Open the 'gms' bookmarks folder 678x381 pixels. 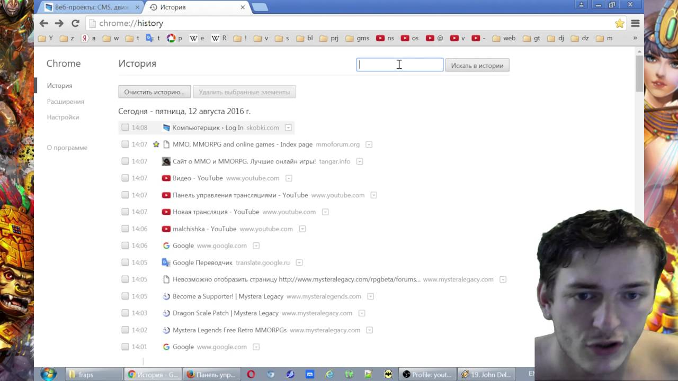(x=358, y=38)
